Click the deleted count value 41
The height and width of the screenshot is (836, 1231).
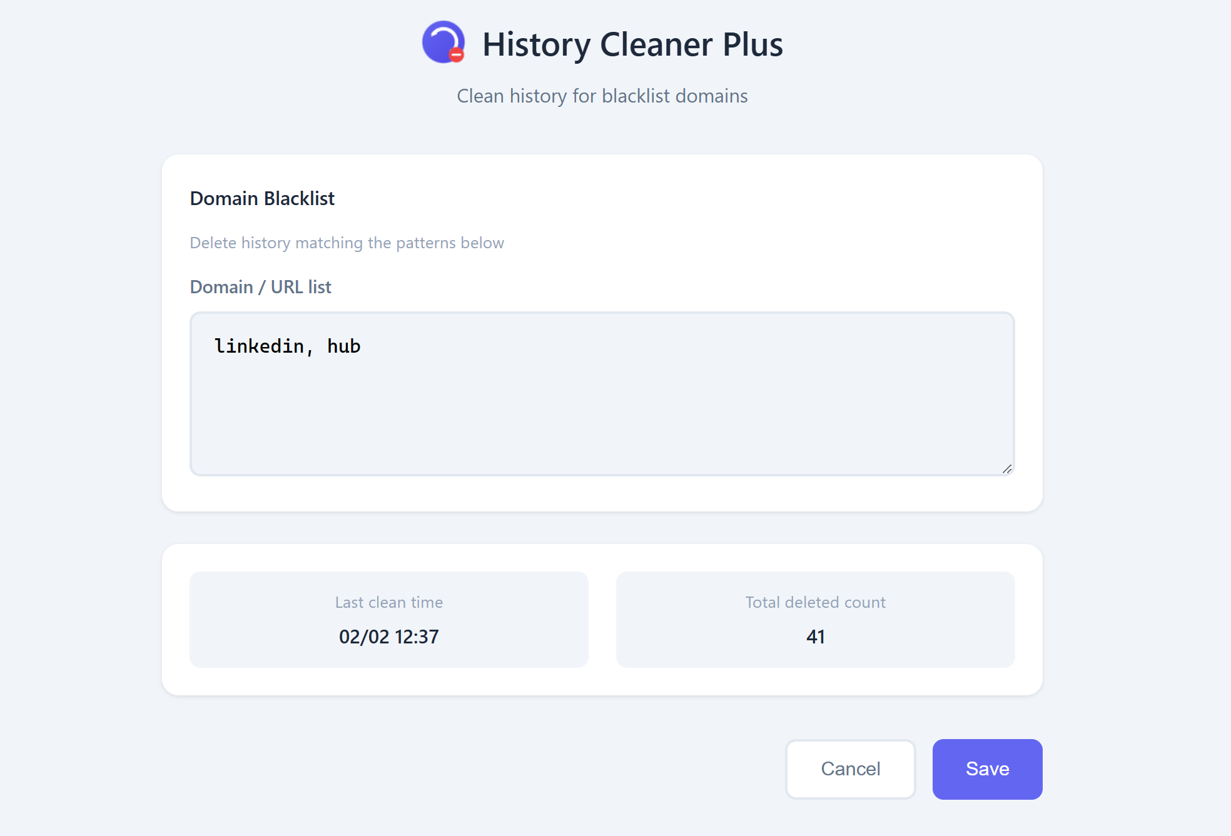point(815,637)
